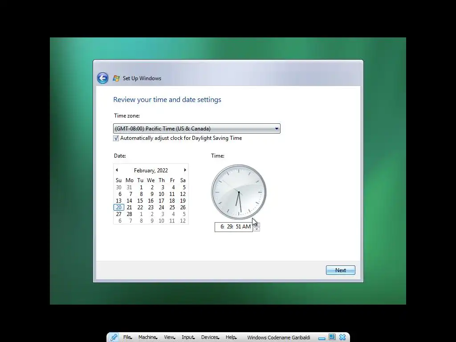Click the Next button

[x=341, y=270]
